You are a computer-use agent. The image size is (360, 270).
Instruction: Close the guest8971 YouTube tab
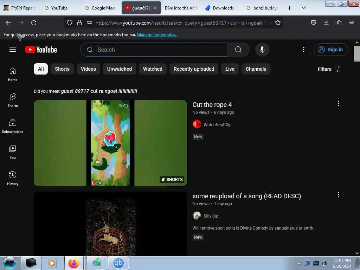tap(155, 8)
